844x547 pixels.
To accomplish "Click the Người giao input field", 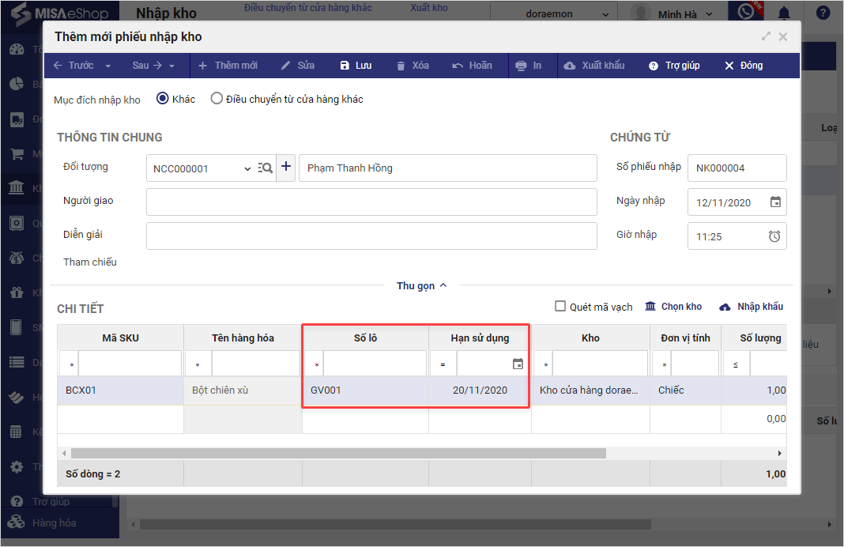I will (371, 202).
